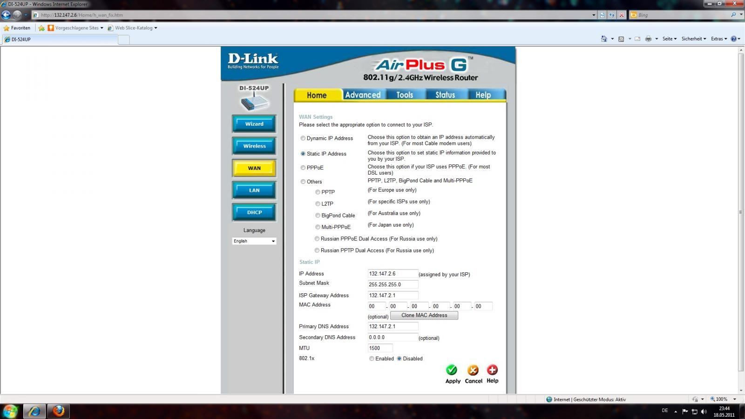Click the read mail icon

(638, 39)
